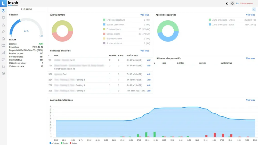Click the users person icon in sidebar

click(3, 25)
